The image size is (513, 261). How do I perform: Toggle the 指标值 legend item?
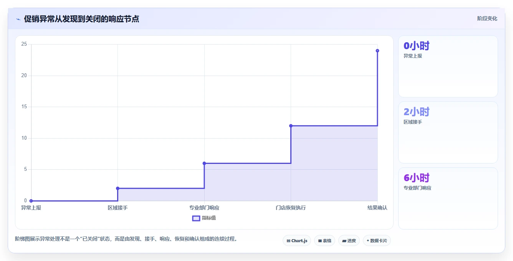204,218
